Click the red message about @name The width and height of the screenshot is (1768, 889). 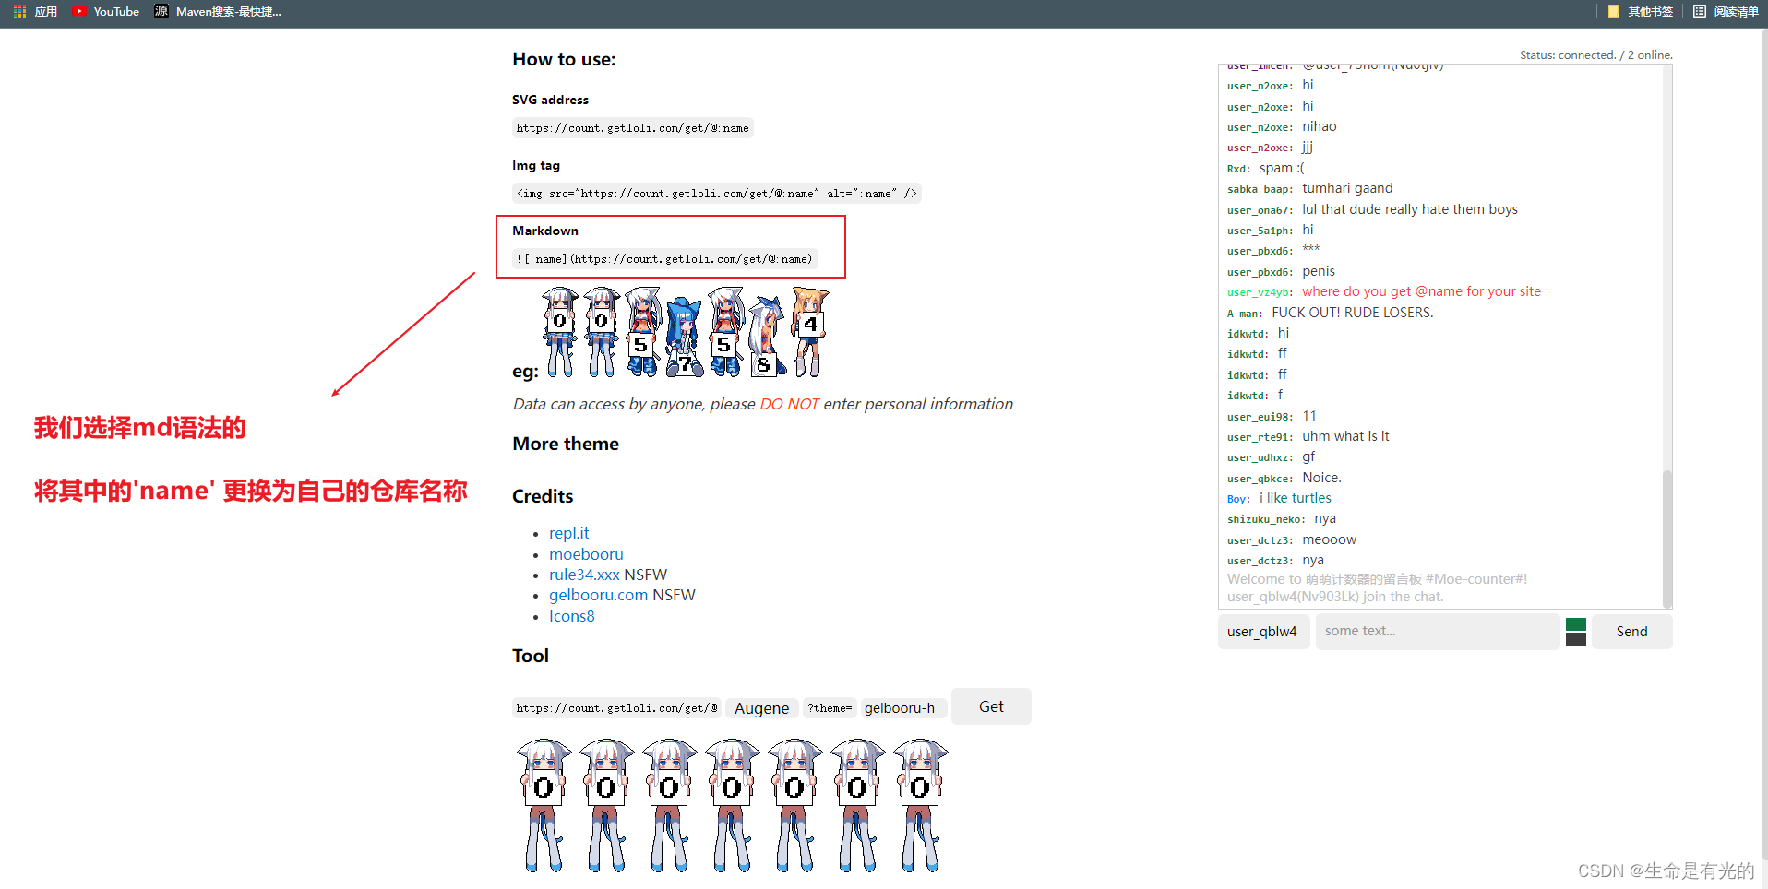(1421, 291)
